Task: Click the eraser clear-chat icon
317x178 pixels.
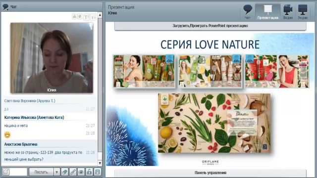Action: [x=65, y=172]
